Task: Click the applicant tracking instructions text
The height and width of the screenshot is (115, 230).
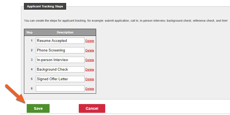Action: click(x=126, y=21)
